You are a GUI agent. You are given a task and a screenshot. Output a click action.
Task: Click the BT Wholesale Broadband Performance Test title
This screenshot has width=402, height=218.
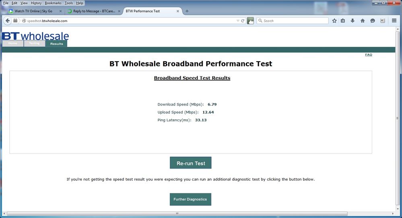click(x=191, y=64)
